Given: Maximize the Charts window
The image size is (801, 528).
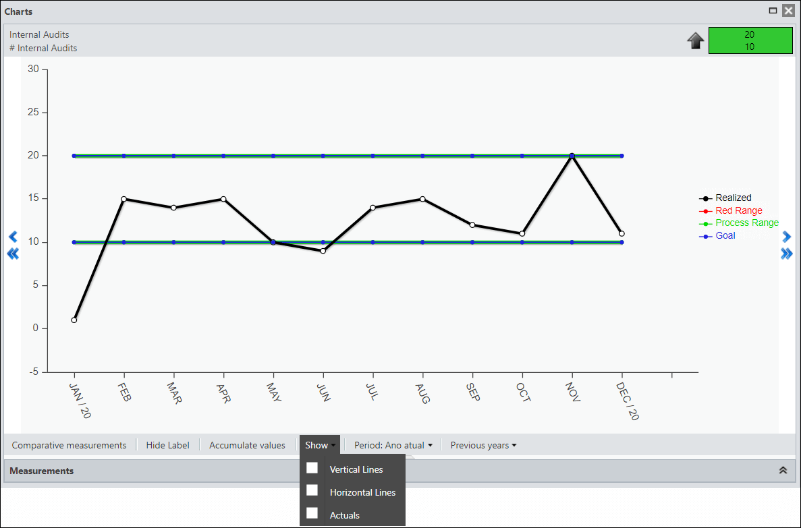Looking at the screenshot, I should coord(773,10).
